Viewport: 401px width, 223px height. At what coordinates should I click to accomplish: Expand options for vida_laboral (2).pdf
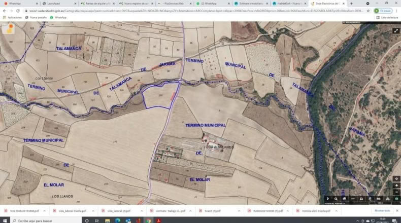142,211
